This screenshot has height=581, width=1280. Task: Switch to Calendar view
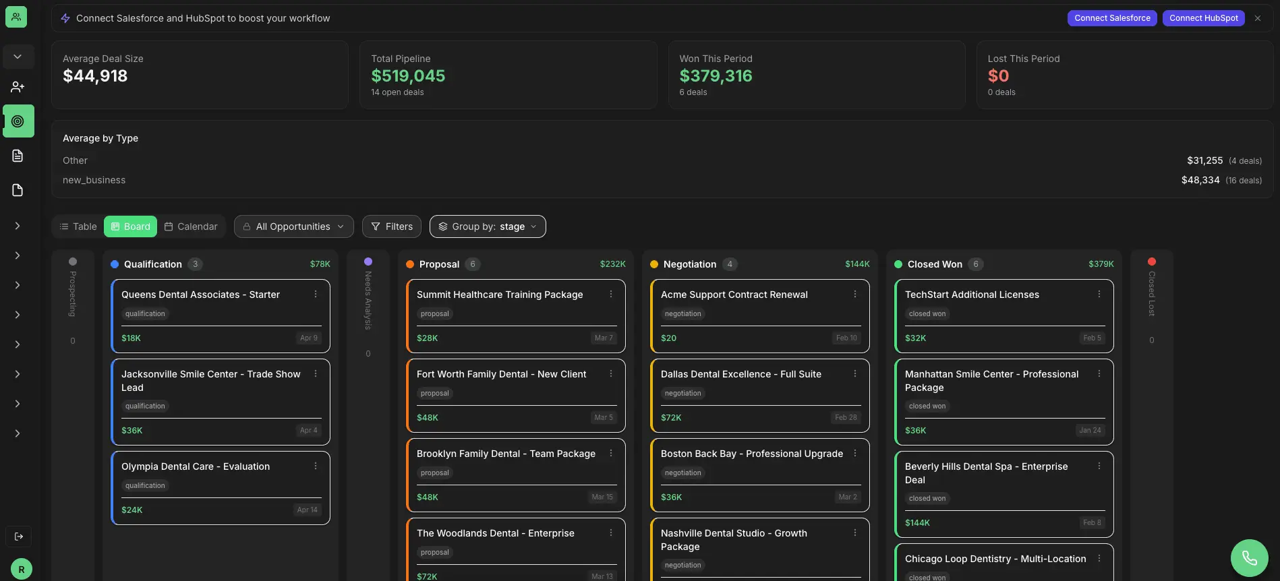click(191, 226)
